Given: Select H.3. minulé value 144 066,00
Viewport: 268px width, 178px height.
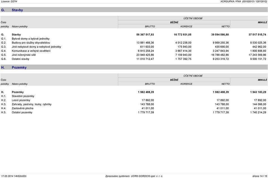Looking at the screenshot, I should click(x=259, y=104).
